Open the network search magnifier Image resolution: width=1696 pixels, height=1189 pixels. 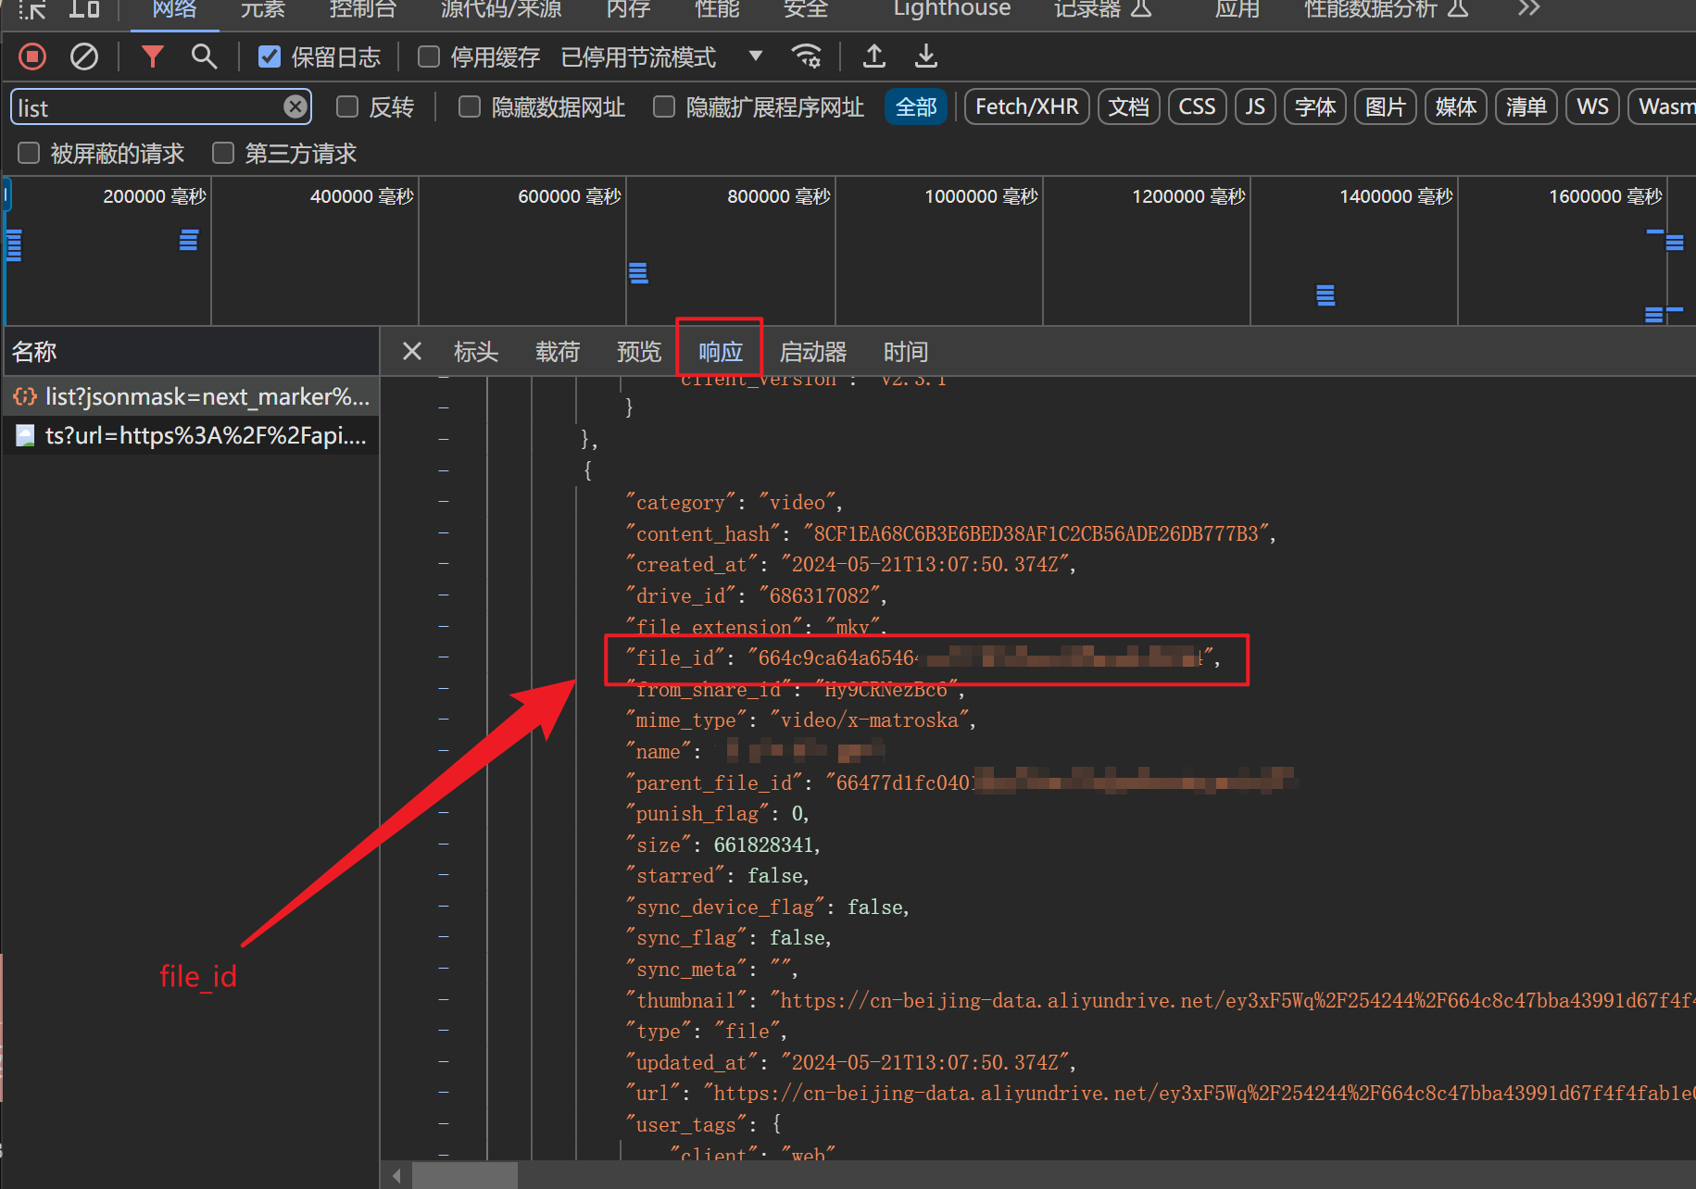point(204,57)
